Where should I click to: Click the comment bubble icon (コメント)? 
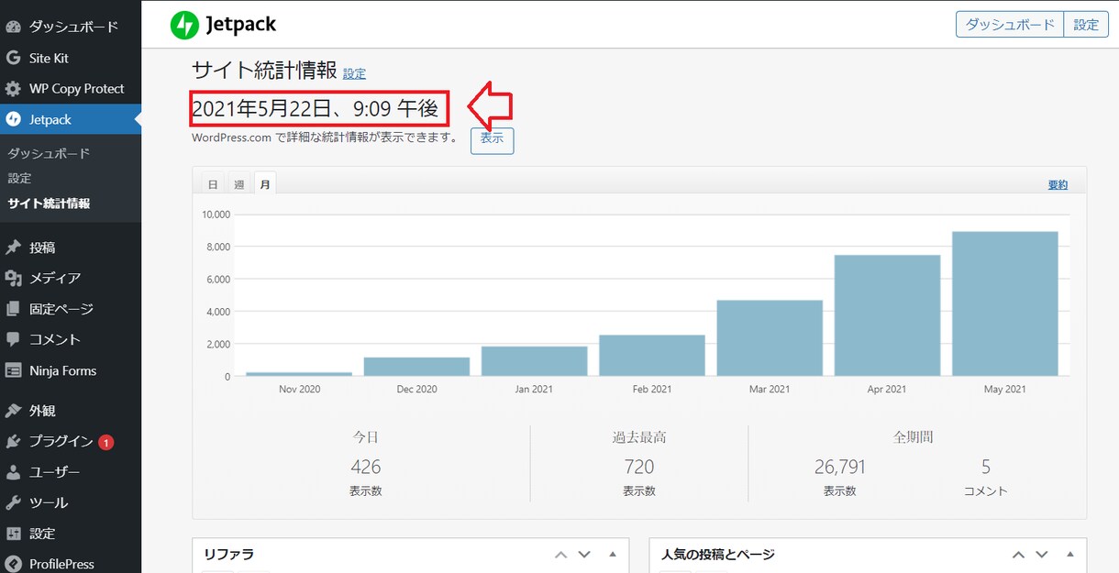[x=13, y=339]
